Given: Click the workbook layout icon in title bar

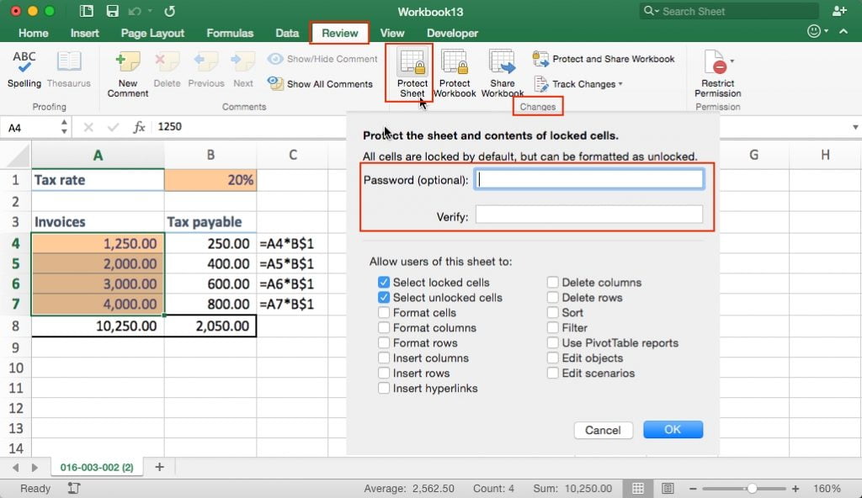Looking at the screenshot, I should 87,11.
